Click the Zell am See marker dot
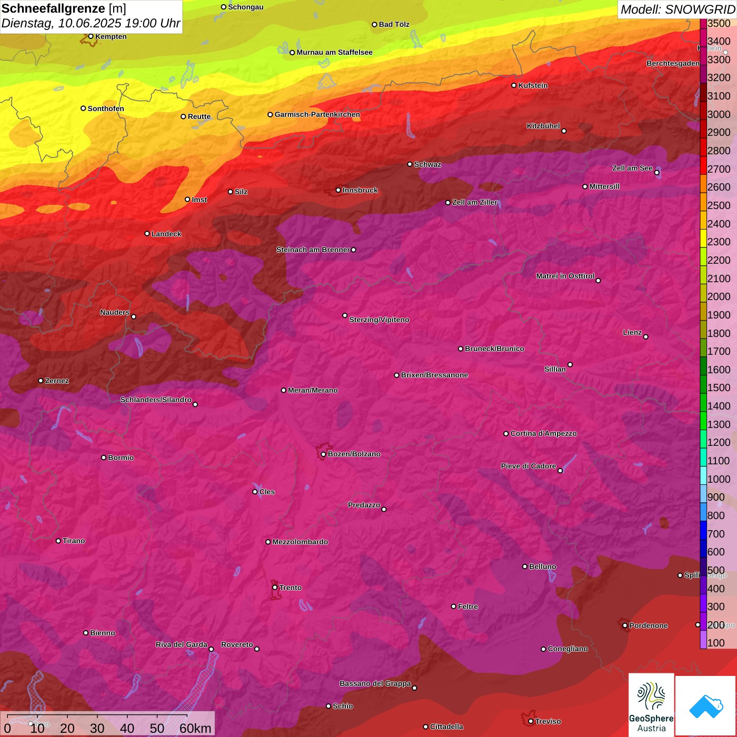Viewport: 737px width, 737px height. (x=656, y=173)
